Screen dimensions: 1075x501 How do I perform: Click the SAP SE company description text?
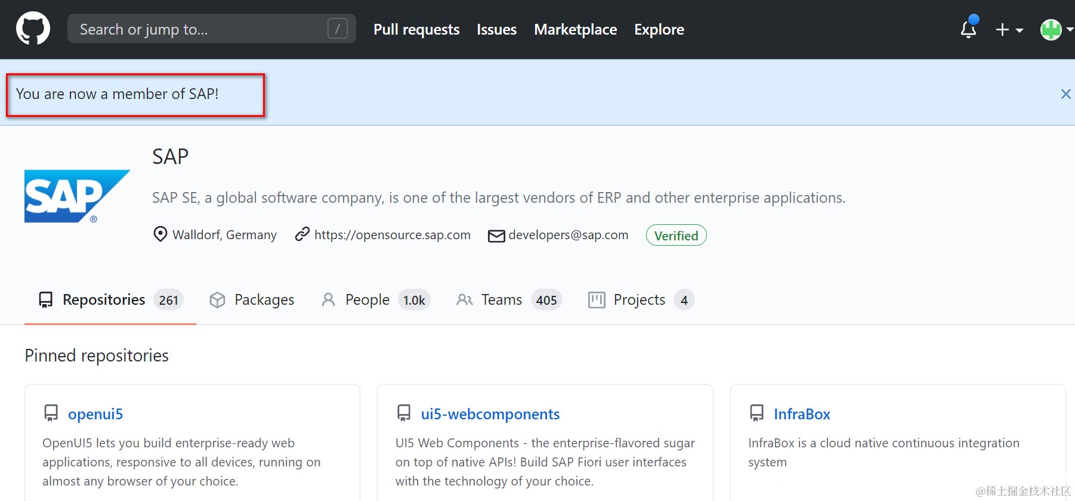pos(499,197)
